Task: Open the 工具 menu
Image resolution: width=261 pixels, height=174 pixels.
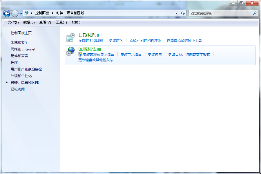Action: point(61,22)
